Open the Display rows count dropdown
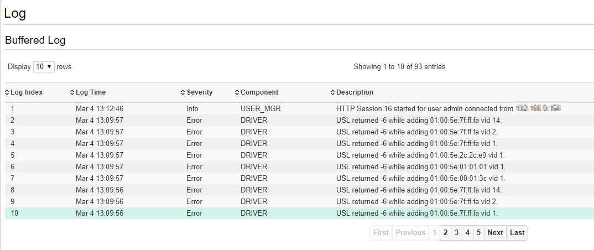The width and height of the screenshot is (594, 250). 44,67
